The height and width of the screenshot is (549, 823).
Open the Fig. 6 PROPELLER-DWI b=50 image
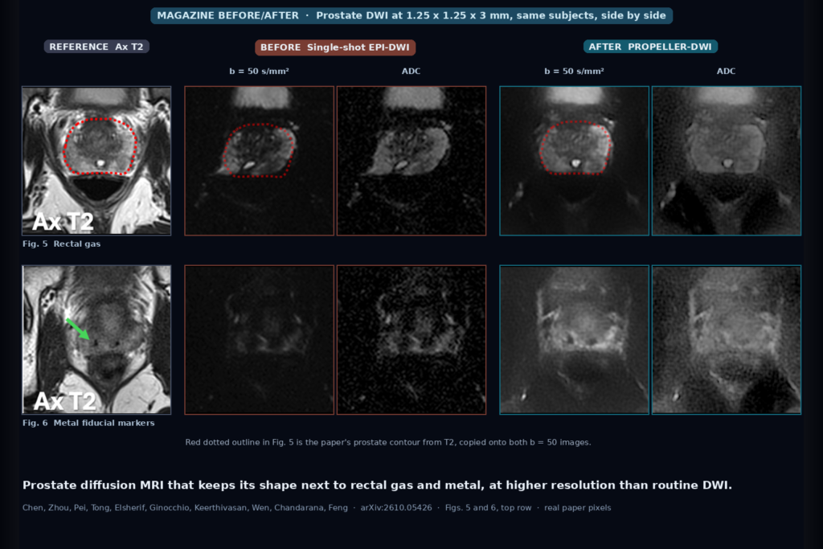coord(574,339)
